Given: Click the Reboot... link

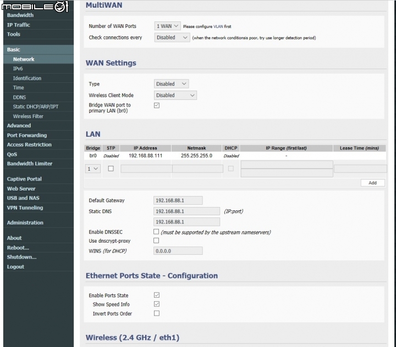Looking at the screenshot, I should pyautogui.click(x=18, y=248).
